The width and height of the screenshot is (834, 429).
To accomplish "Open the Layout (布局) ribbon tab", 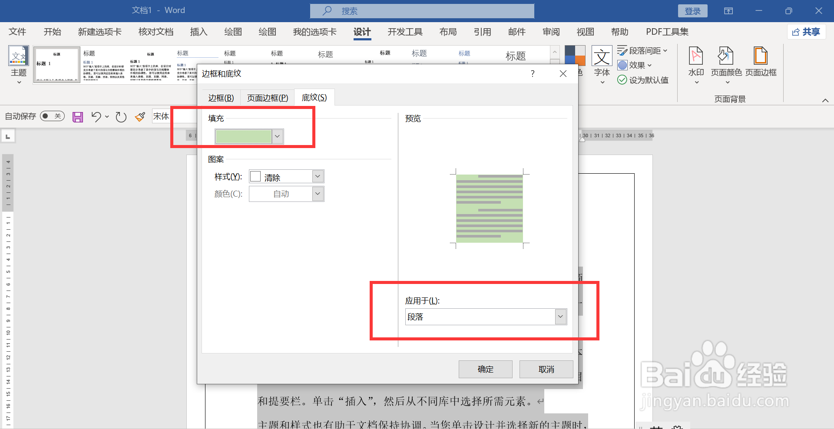I will (x=448, y=32).
